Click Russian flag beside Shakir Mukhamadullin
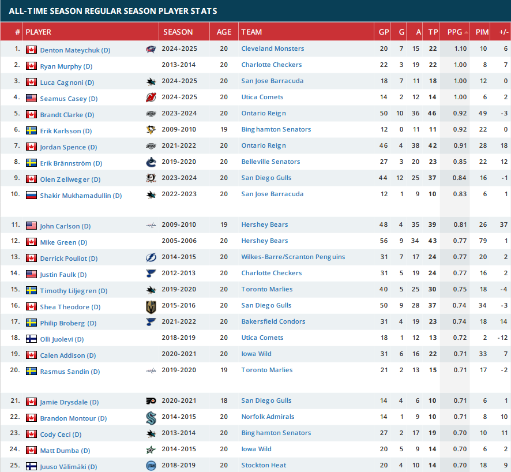The width and height of the screenshot is (511, 472). click(x=31, y=195)
